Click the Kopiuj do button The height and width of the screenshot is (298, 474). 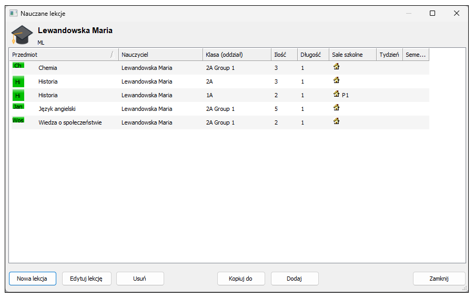[241, 279]
